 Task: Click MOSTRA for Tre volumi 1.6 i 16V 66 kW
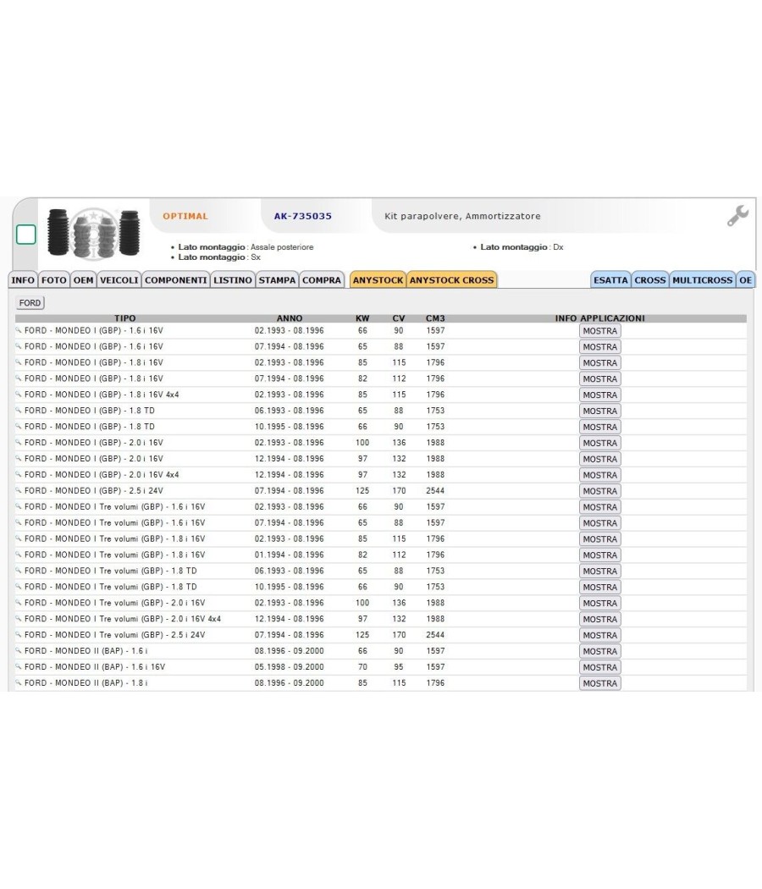coord(599,507)
